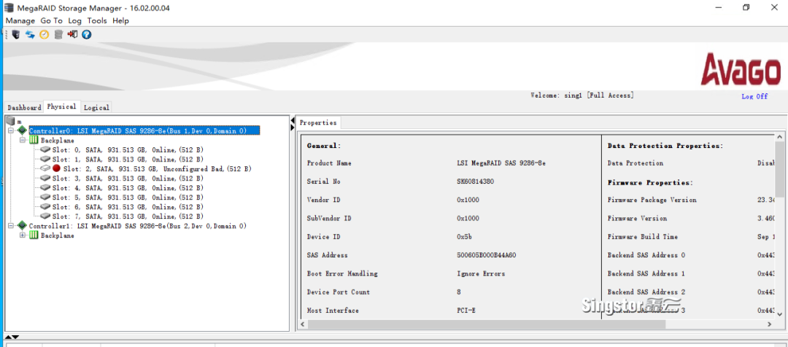788x347 pixels.
Task: Click the Backplane icon under Controller0
Action: coord(34,140)
